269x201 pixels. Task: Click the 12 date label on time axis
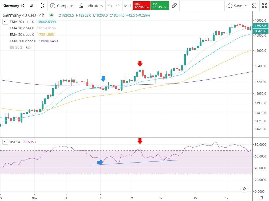click(x=161, y=198)
